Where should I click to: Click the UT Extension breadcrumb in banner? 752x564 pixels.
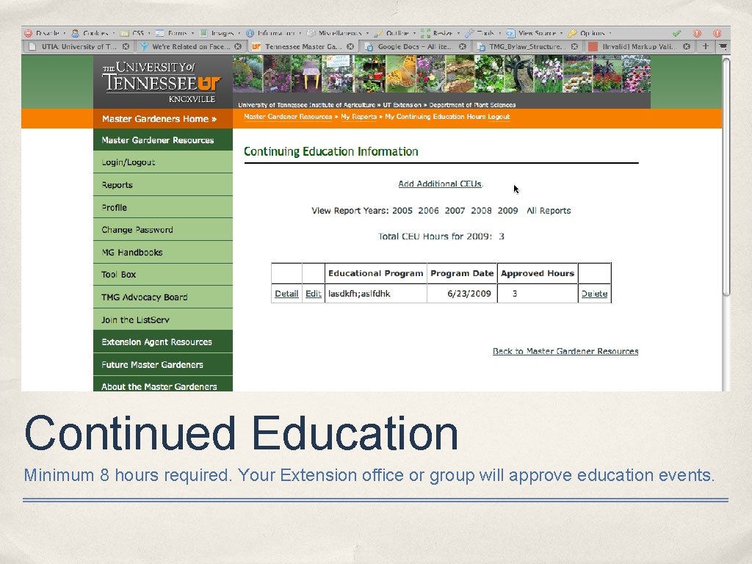click(402, 104)
